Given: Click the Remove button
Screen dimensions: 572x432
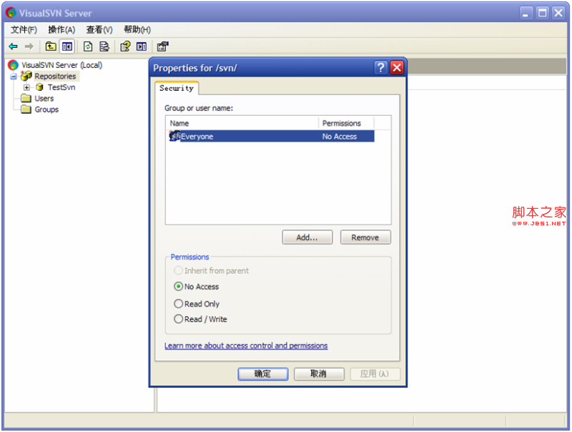Looking at the screenshot, I should point(365,237).
